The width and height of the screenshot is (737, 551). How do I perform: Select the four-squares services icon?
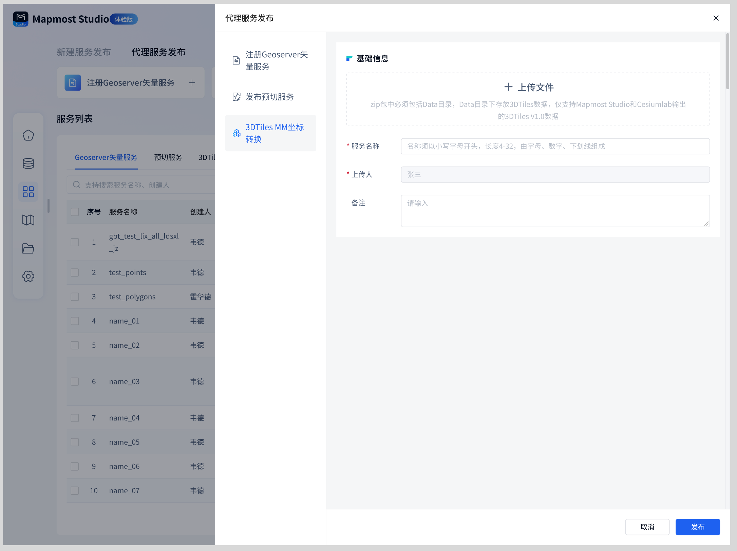click(28, 192)
